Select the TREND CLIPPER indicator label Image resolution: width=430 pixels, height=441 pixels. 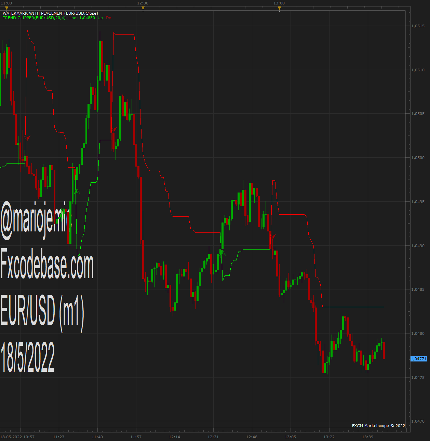[x=34, y=18]
